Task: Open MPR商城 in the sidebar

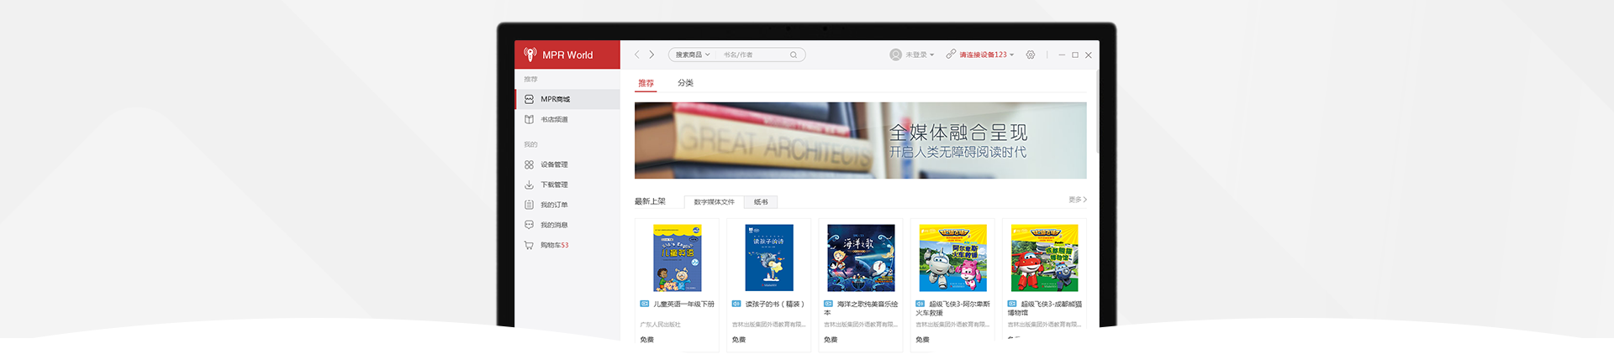Action: tap(567, 99)
